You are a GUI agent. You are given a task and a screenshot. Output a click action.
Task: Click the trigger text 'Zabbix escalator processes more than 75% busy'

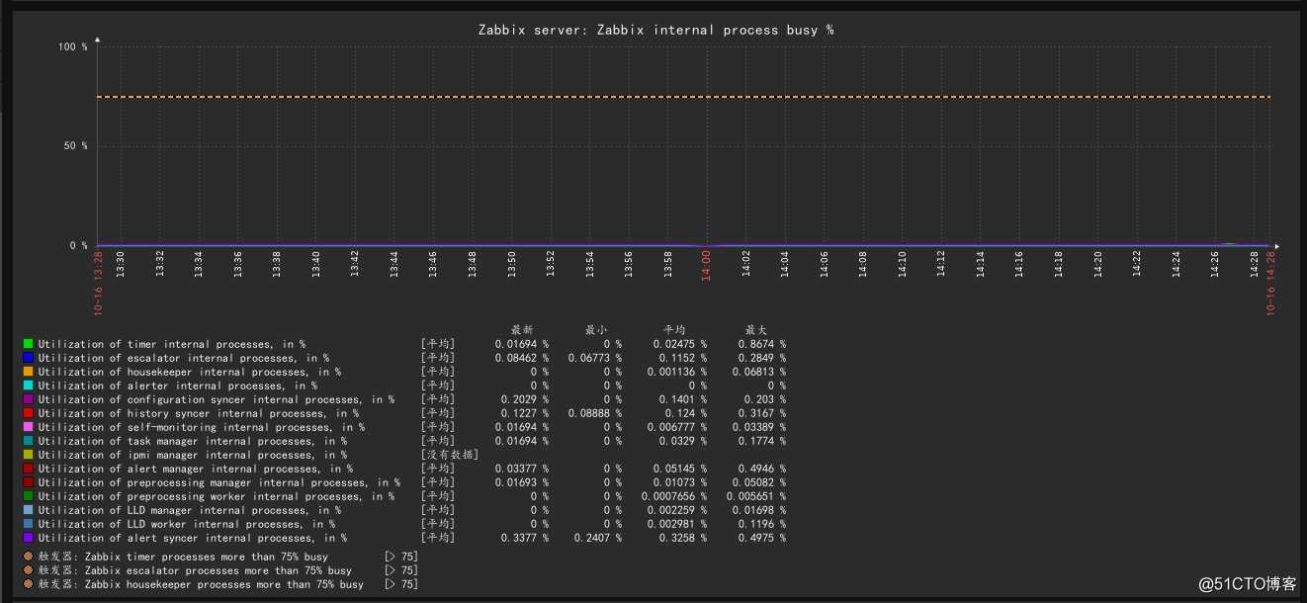218,570
